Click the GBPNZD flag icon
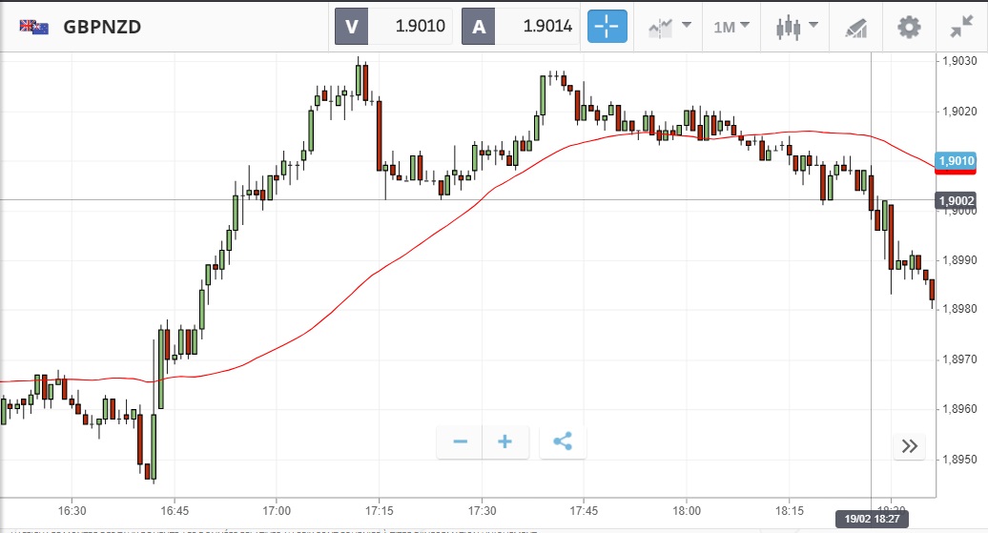This screenshot has height=533, width=988. point(34,27)
